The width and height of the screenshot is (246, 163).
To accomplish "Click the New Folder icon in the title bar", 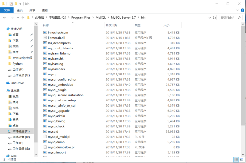I will coord(16,4).
